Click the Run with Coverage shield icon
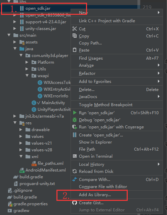The width and height of the screenshot is (167, 215). pyautogui.click(x=75, y=127)
